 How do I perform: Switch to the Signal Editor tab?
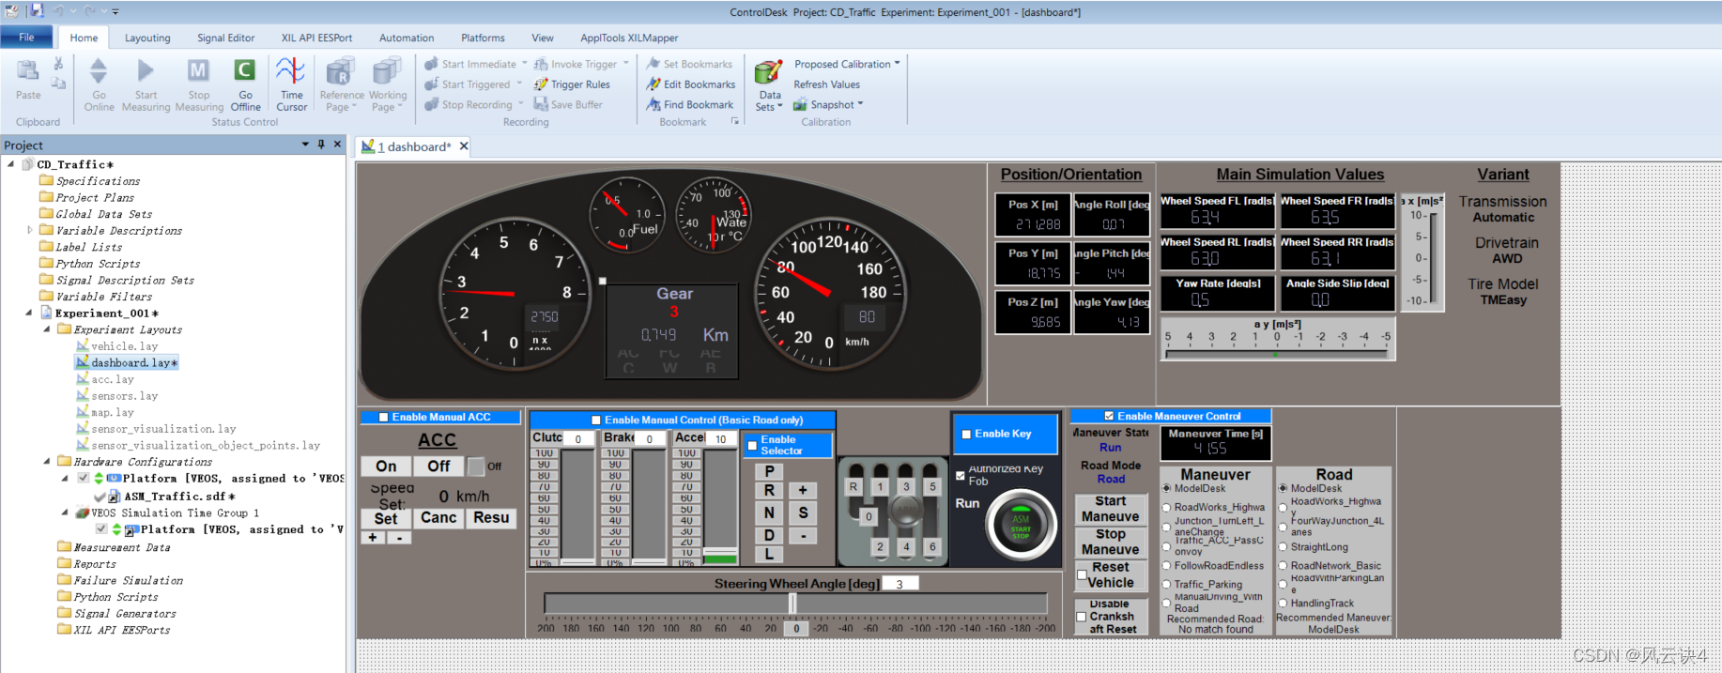tap(225, 38)
